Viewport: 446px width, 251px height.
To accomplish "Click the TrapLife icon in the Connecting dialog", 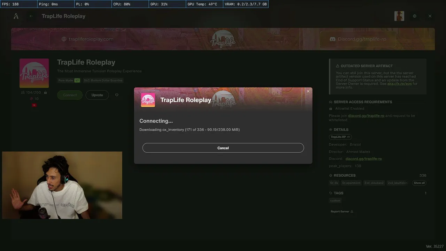I will [x=148, y=100].
